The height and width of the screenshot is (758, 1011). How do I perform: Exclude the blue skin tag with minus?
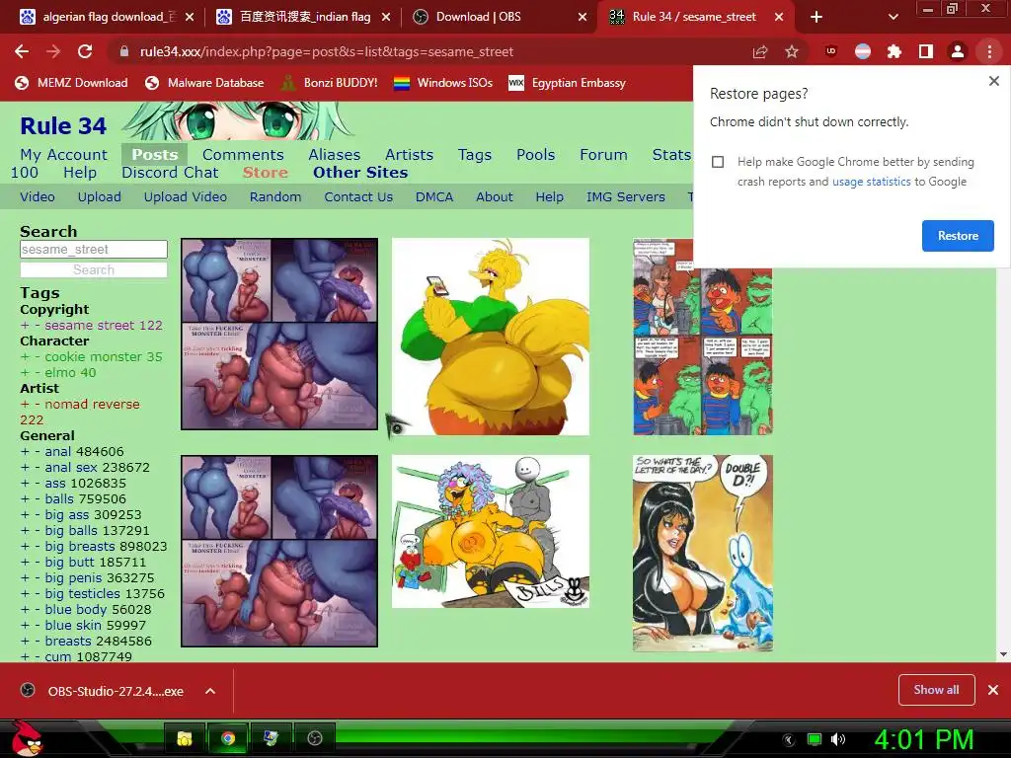37,625
